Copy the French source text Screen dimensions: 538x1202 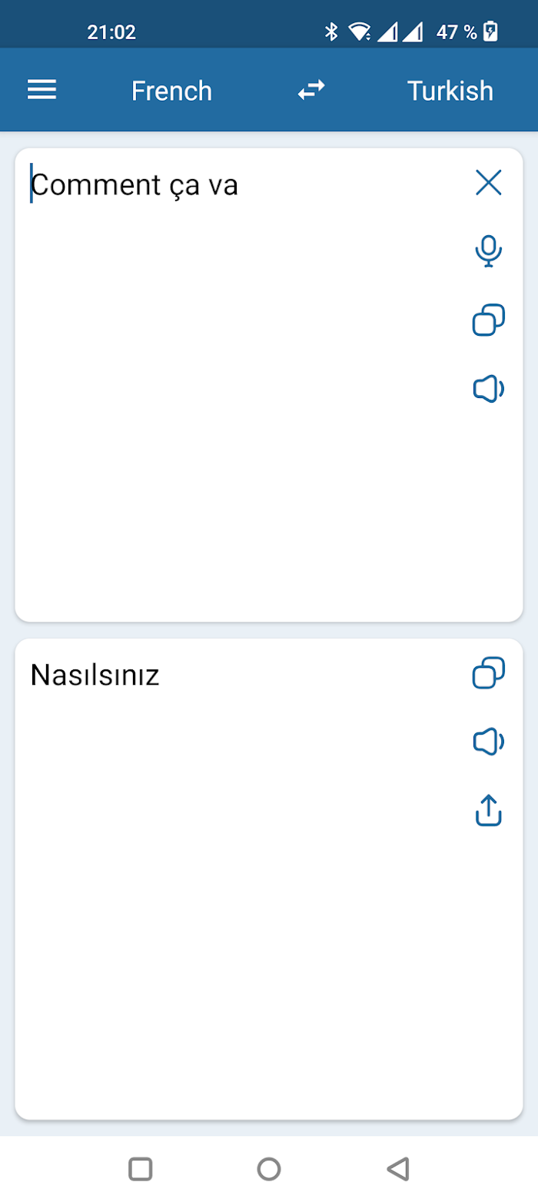point(488,320)
